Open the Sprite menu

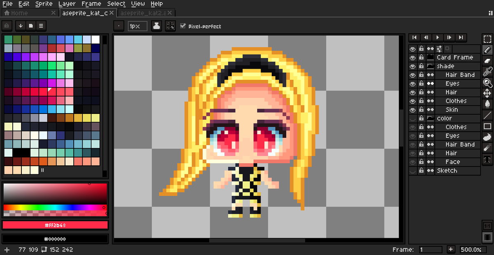[x=44, y=4]
